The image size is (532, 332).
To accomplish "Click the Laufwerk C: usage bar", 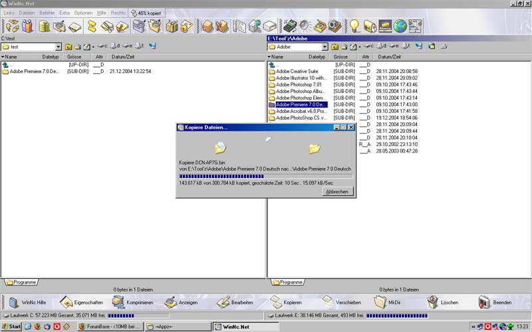I will point(138,315).
